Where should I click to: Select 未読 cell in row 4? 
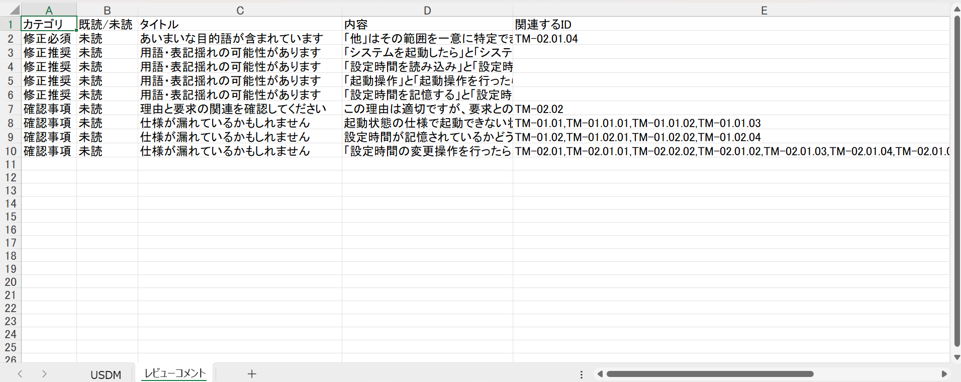coord(107,66)
